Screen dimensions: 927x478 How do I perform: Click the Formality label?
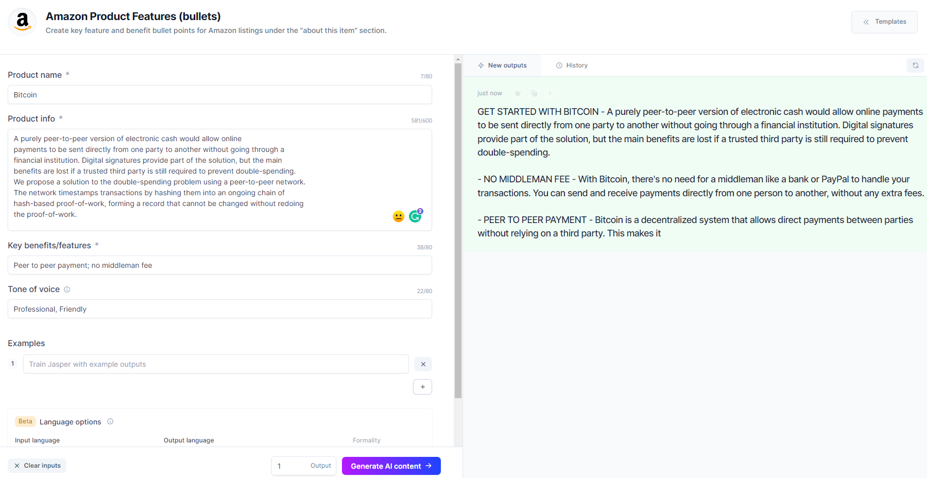pos(367,440)
